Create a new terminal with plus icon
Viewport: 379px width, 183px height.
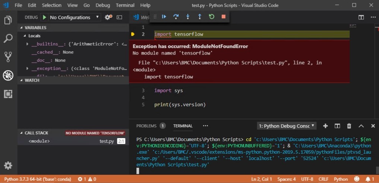(325, 126)
